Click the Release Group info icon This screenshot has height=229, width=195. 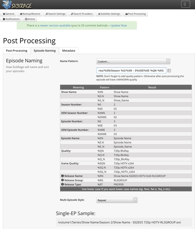click(62, 180)
